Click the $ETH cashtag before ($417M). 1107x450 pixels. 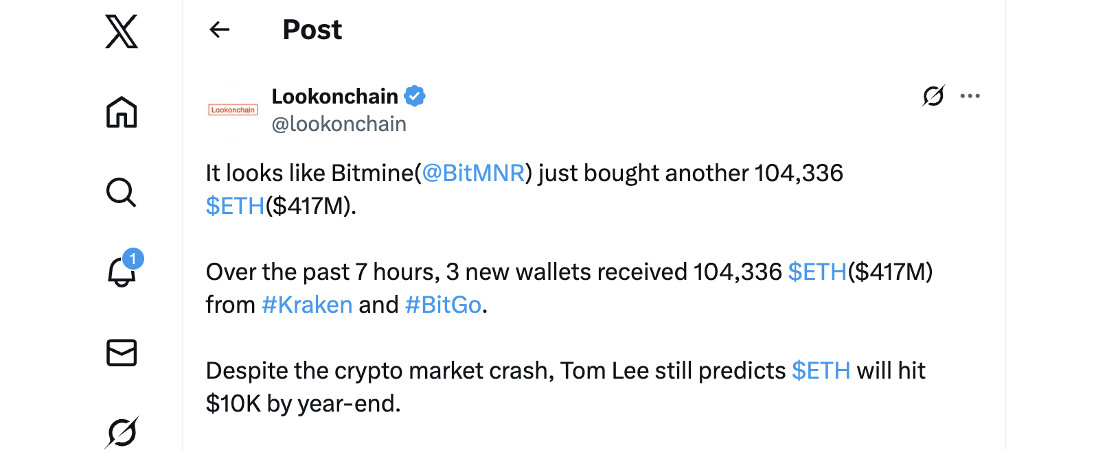235,206
